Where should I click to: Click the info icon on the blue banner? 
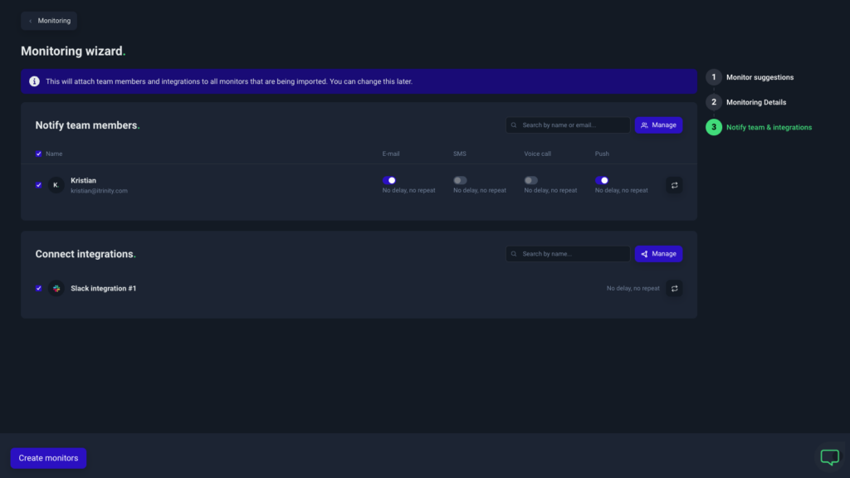coord(33,81)
